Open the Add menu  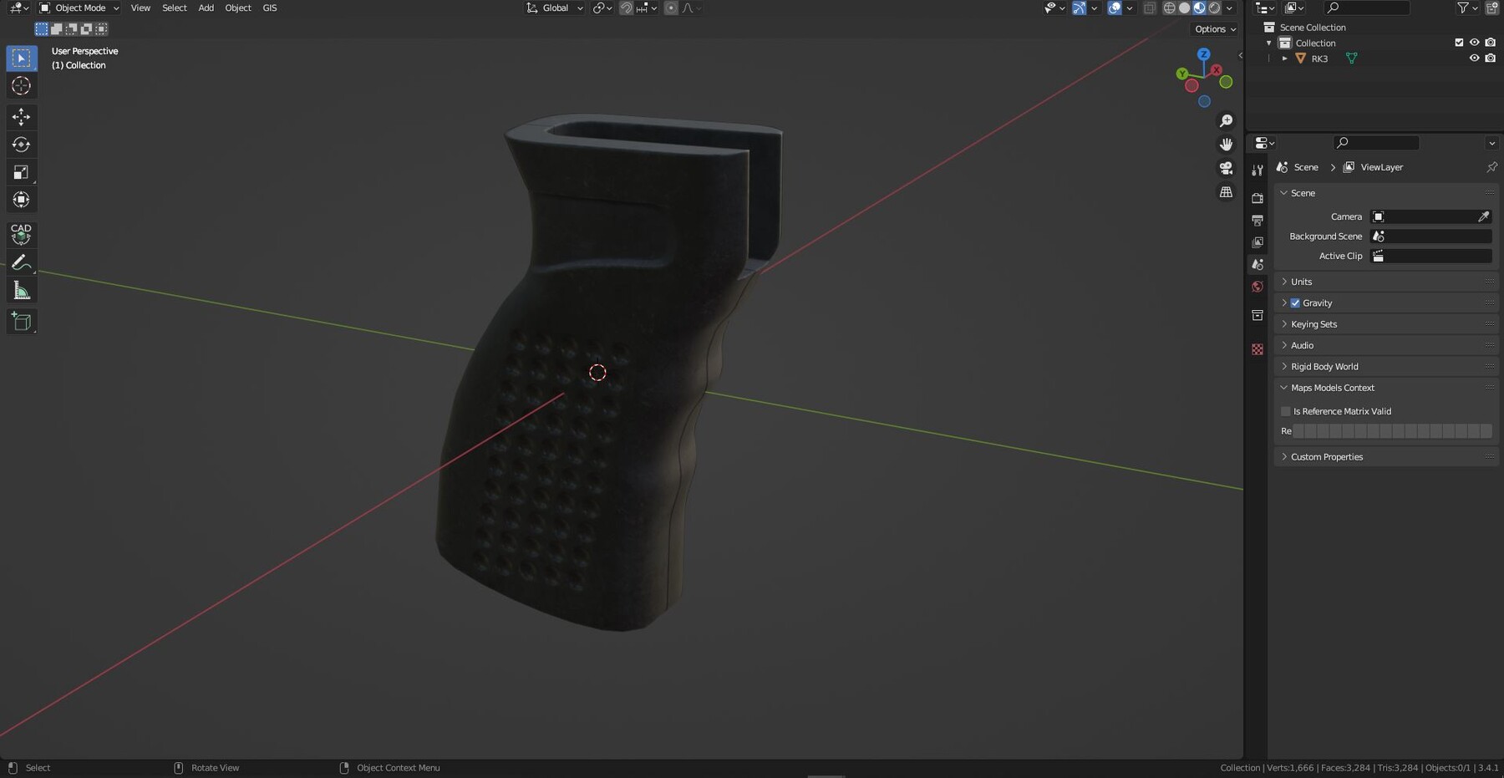pos(206,8)
